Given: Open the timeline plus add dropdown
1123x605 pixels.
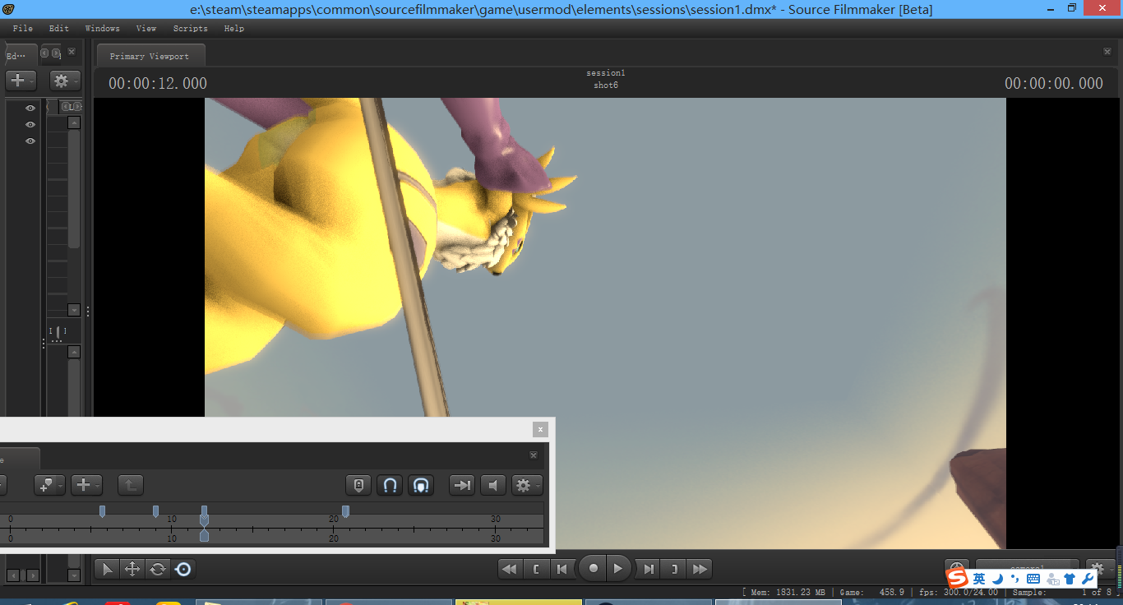Looking at the screenshot, I should pos(86,485).
